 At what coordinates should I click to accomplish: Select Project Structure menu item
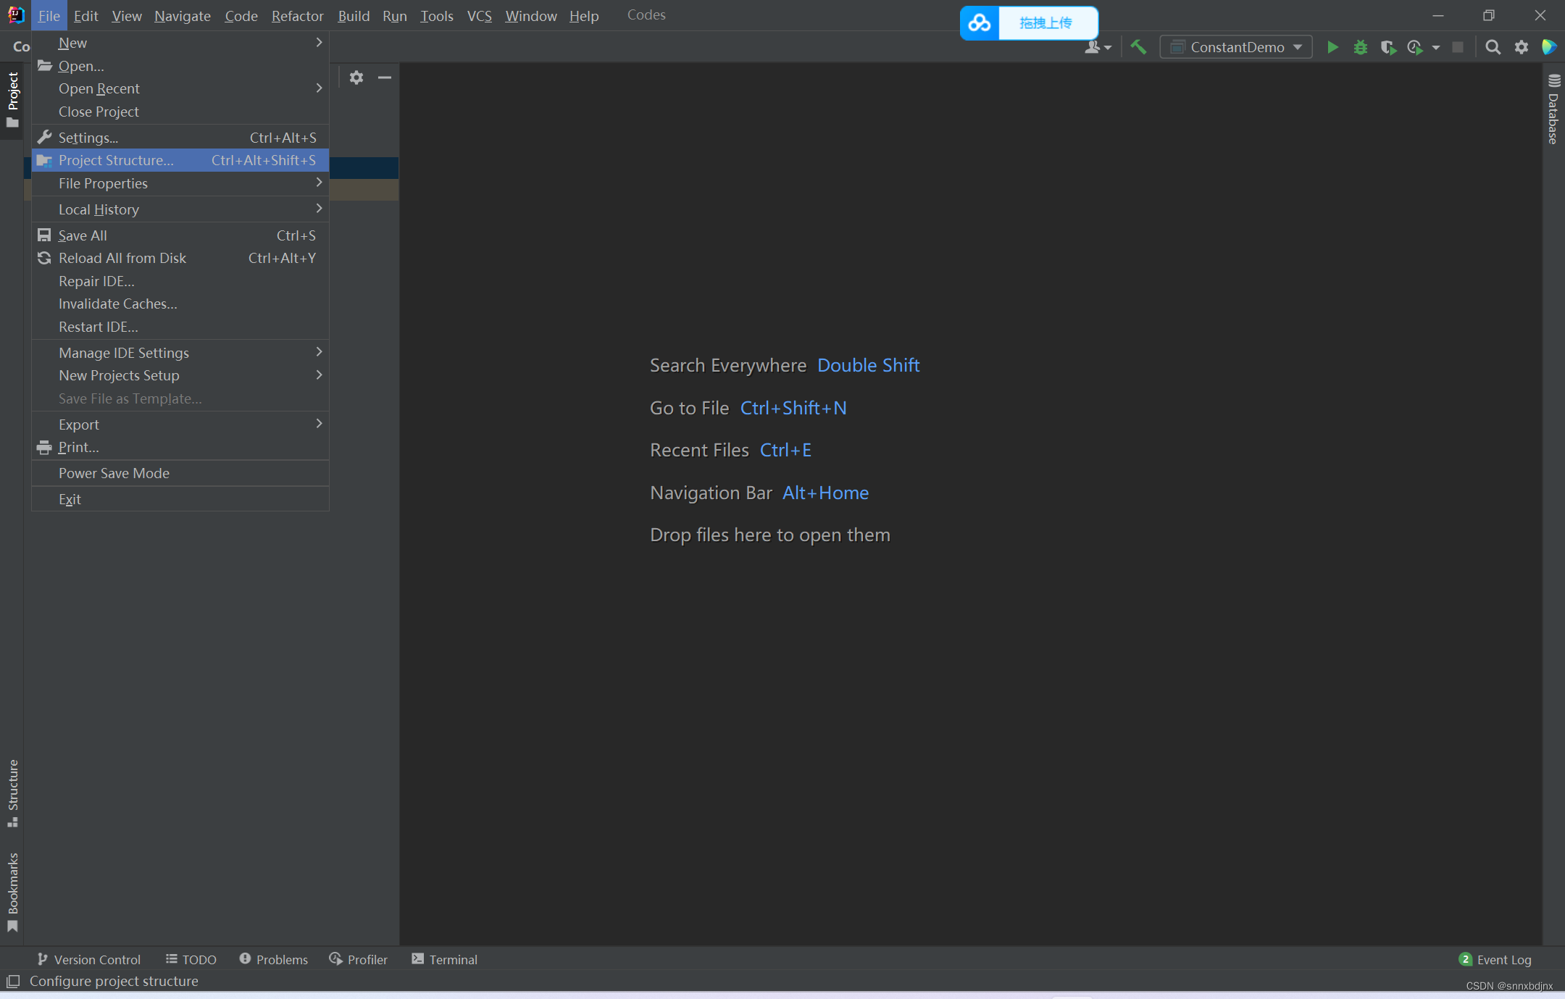(116, 160)
